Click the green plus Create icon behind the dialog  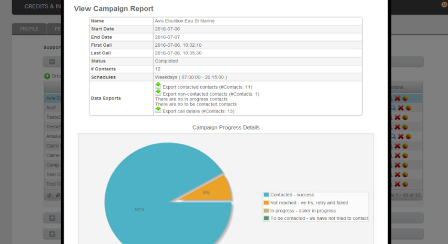(x=47, y=76)
